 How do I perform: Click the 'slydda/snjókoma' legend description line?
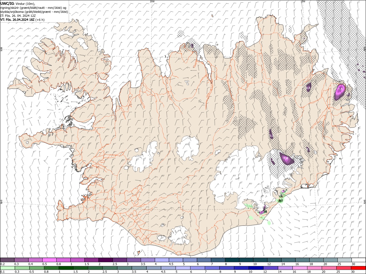[x=34, y=12]
